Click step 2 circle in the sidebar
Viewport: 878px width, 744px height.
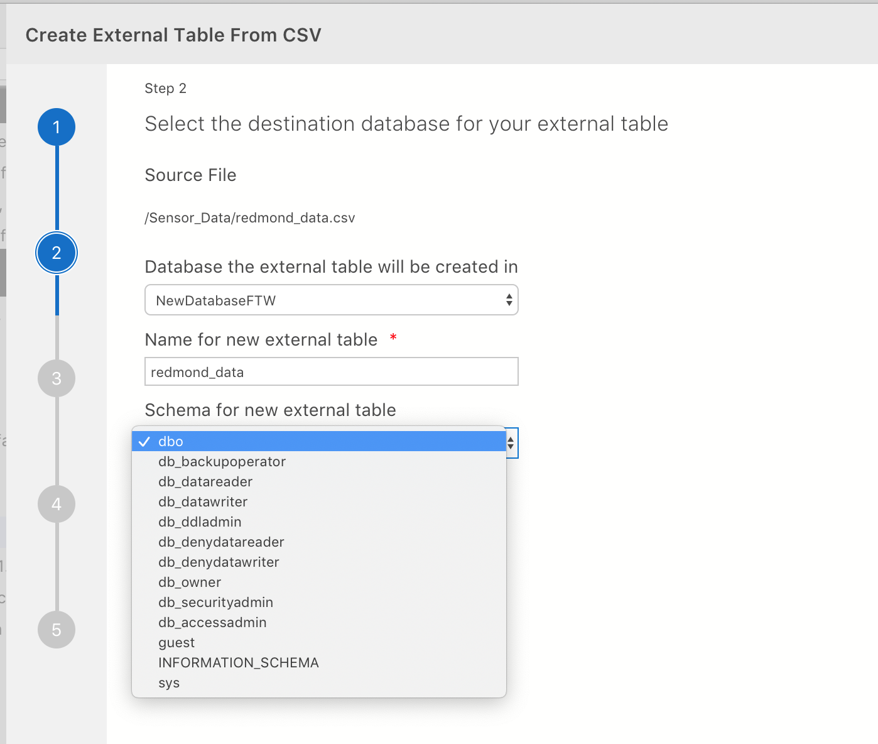click(57, 253)
